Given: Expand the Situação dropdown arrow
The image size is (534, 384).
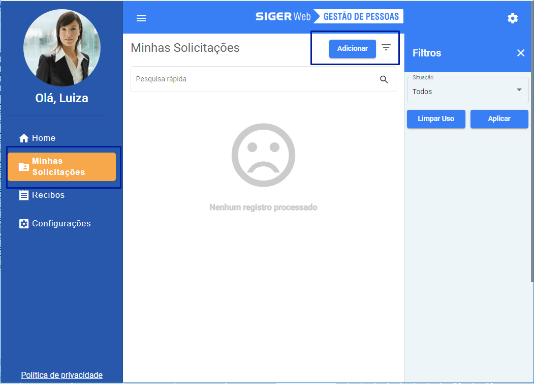Looking at the screenshot, I should (x=519, y=90).
